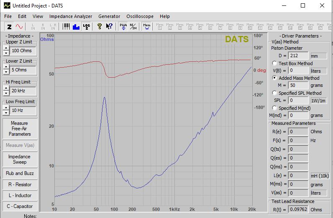
Task: Select the Mem 6 memory slot
Action: tap(210, 27)
